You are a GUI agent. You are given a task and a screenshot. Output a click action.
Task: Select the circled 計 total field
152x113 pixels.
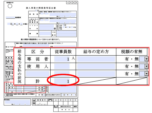pos(62,81)
